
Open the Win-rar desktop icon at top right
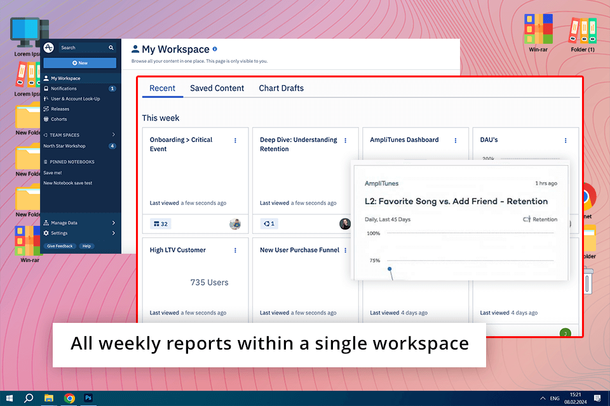[538, 32]
